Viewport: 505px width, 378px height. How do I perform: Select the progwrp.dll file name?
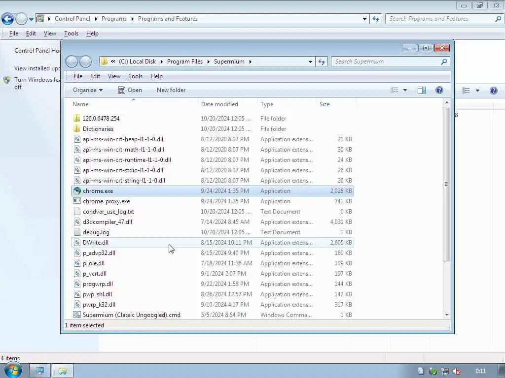pyautogui.click(x=98, y=284)
